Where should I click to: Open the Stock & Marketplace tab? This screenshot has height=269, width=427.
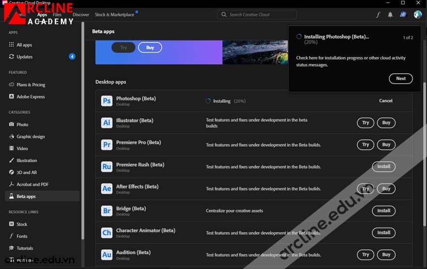tap(114, 15)
